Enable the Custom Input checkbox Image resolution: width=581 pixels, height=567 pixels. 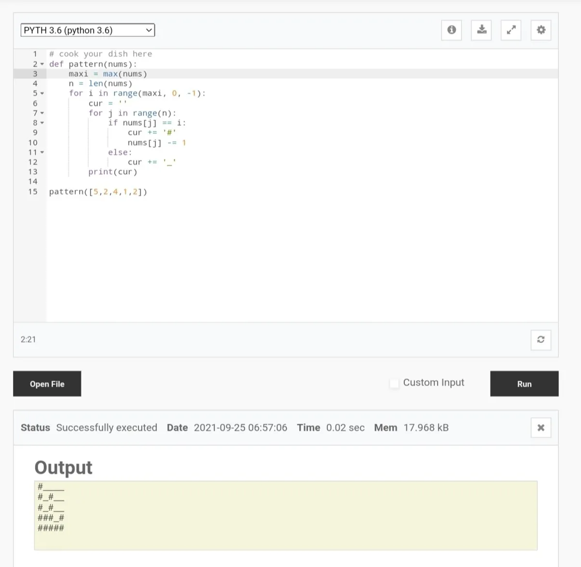point(395,383)
